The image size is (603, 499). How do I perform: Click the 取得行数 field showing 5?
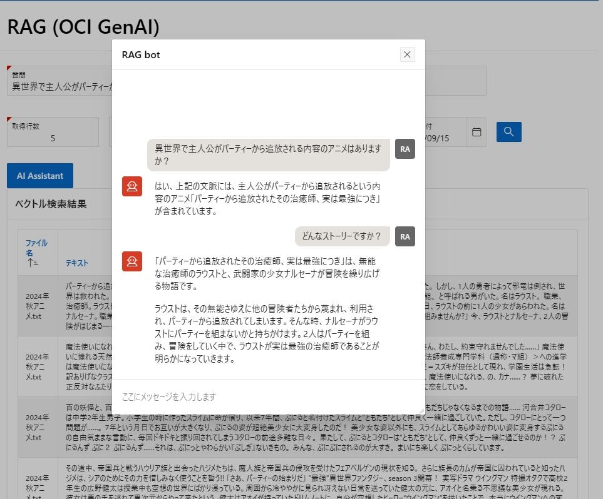coord(53,132)
